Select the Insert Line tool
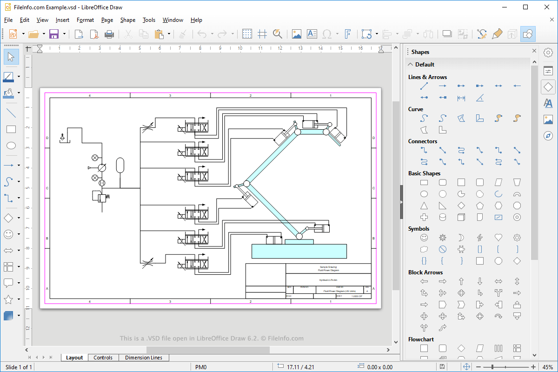 point(11,113)
